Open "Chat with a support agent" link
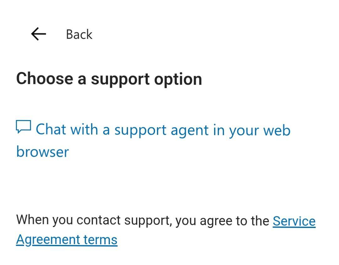339x265 pixels. tap(153, 140)
